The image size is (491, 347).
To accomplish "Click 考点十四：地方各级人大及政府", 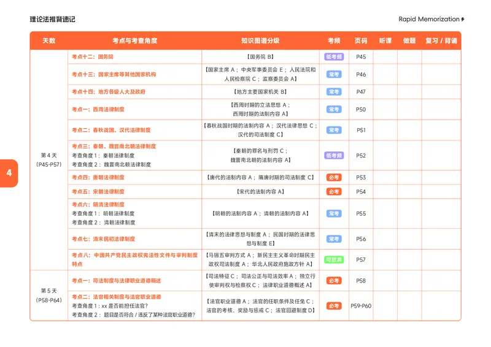I will point(109,92).
